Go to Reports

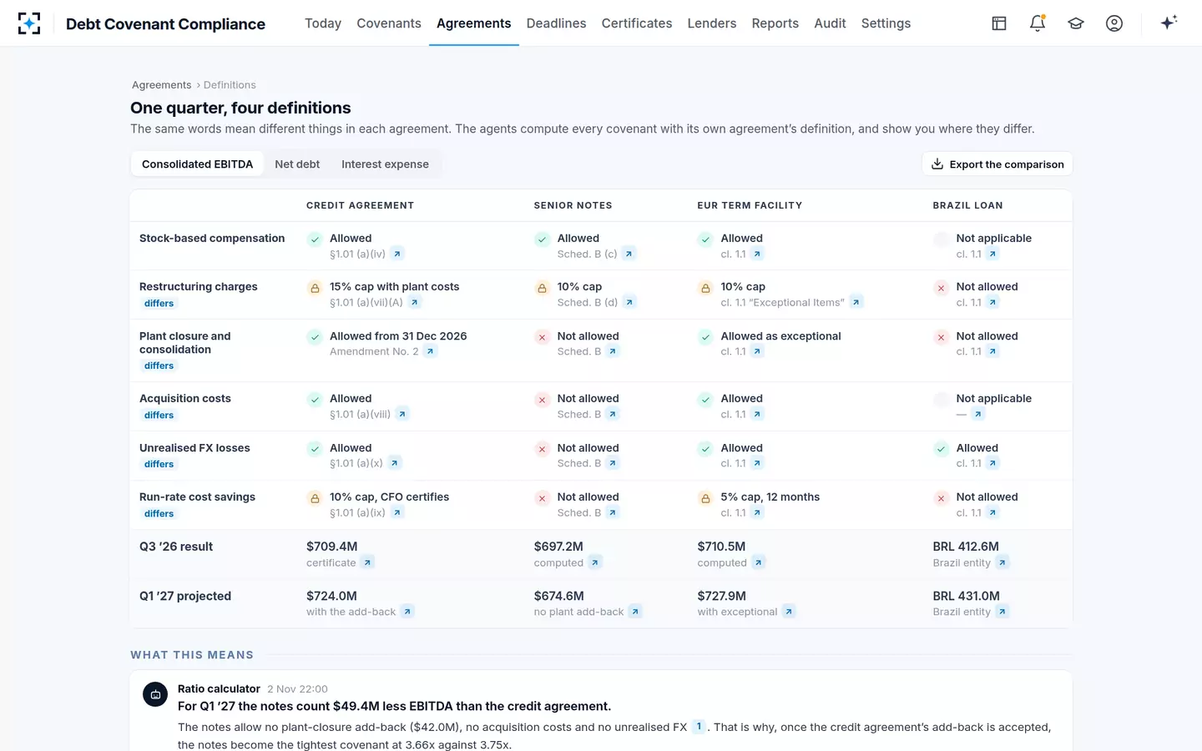775,23
